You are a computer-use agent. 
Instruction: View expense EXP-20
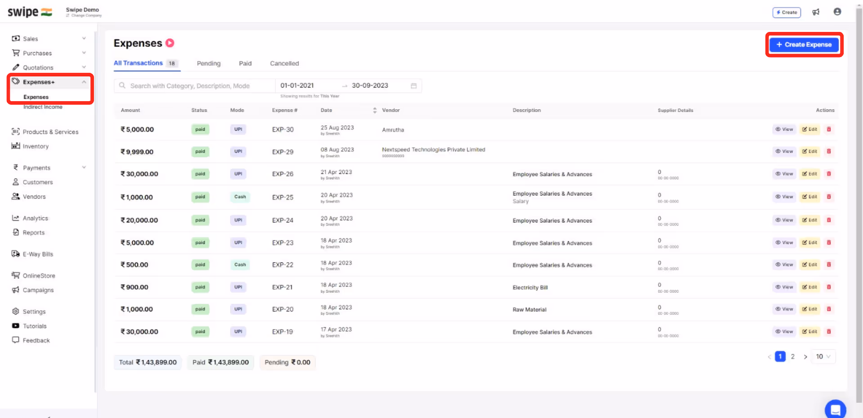tap(784, 309)
